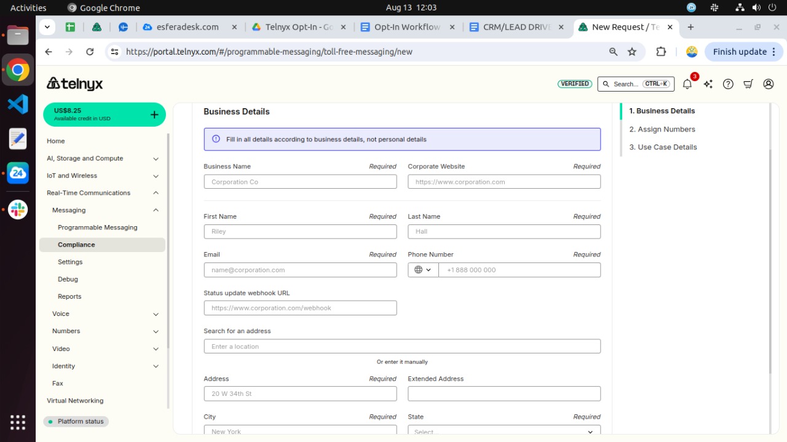Open the State select dropdown
The image size is (787, 442).
tap(504, 431)
